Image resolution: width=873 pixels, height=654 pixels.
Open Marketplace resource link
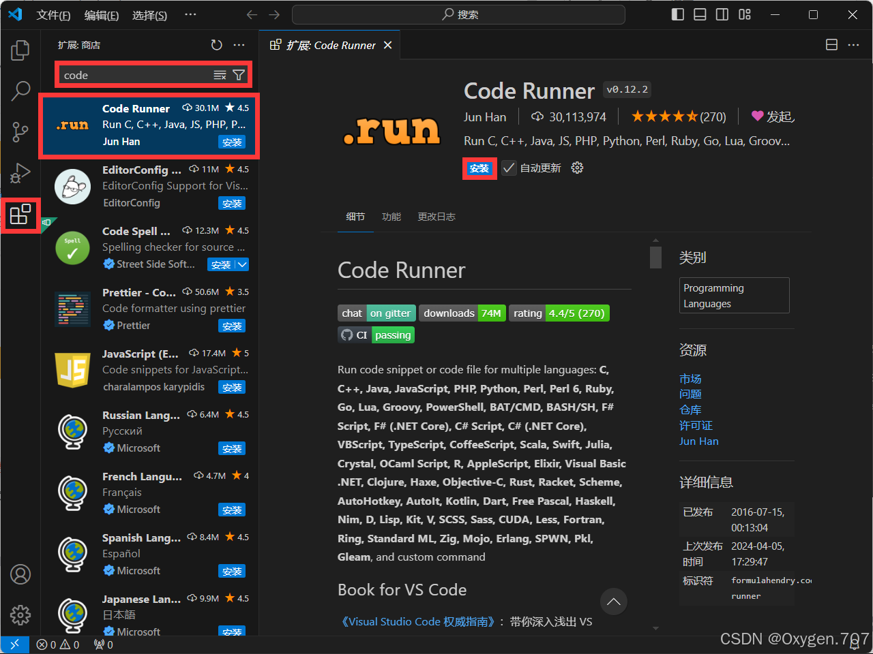click(690, 379)
